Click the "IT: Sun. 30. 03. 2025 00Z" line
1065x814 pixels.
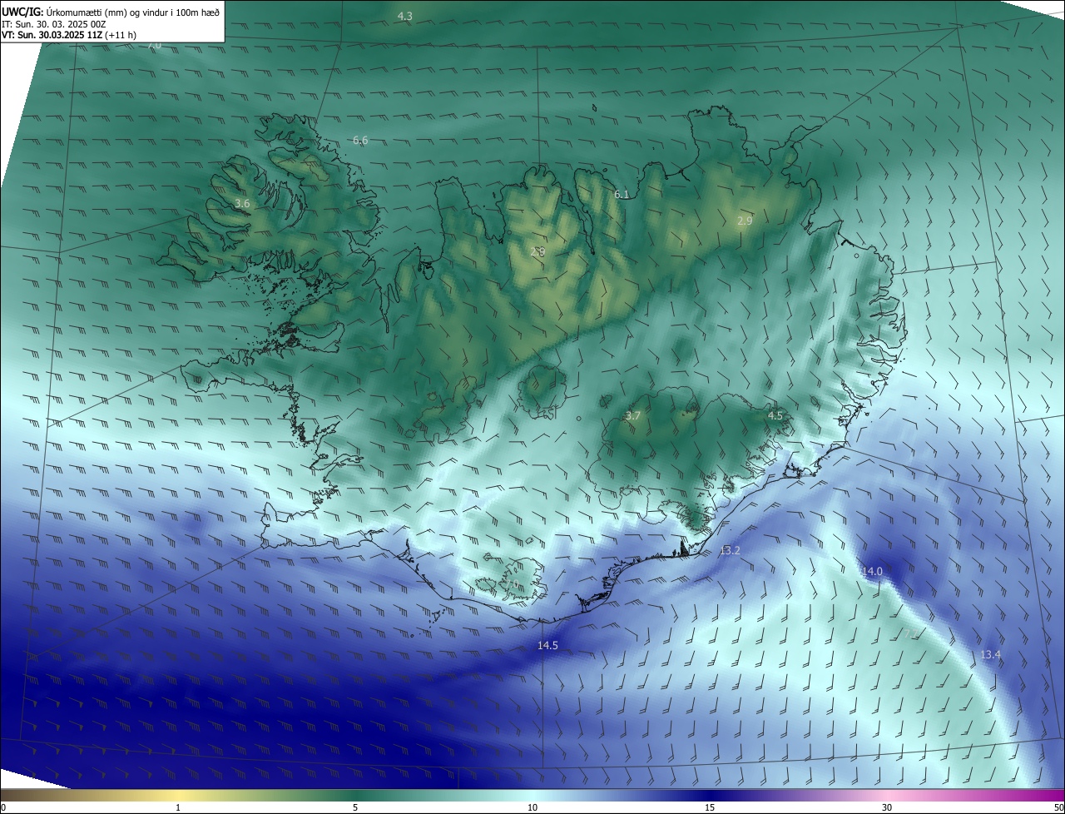[54, 24]
